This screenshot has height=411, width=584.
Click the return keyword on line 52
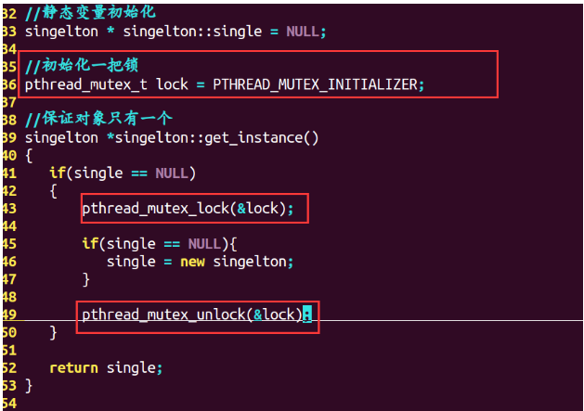[x=73, y=368]
